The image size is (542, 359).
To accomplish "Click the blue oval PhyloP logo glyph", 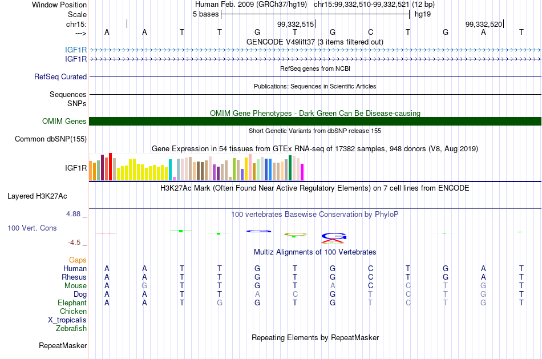I will pyautogui.click(x=258, y=231).
